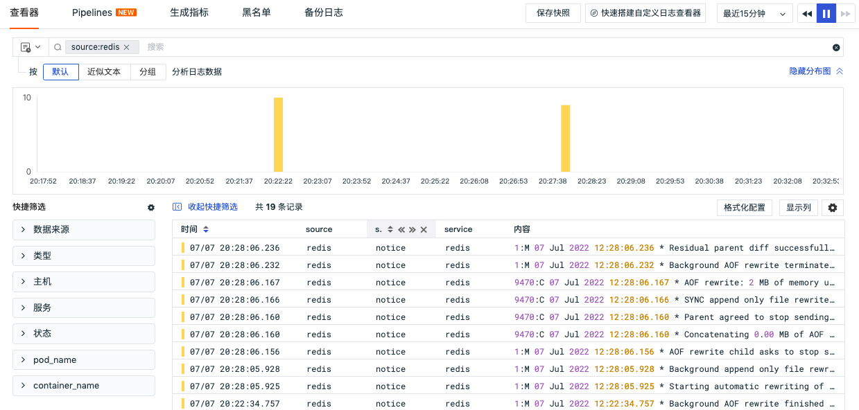Expand the container_name filter
Image resolution: width=859 pixels, height=410 pixels.
(x=84, y=386)
